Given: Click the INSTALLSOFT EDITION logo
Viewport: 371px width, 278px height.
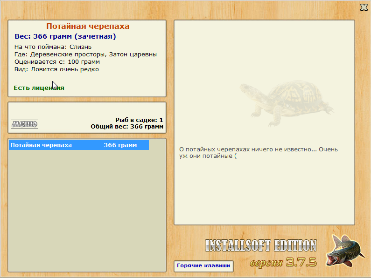Looking at the screenshot, I should coord(261,245).
